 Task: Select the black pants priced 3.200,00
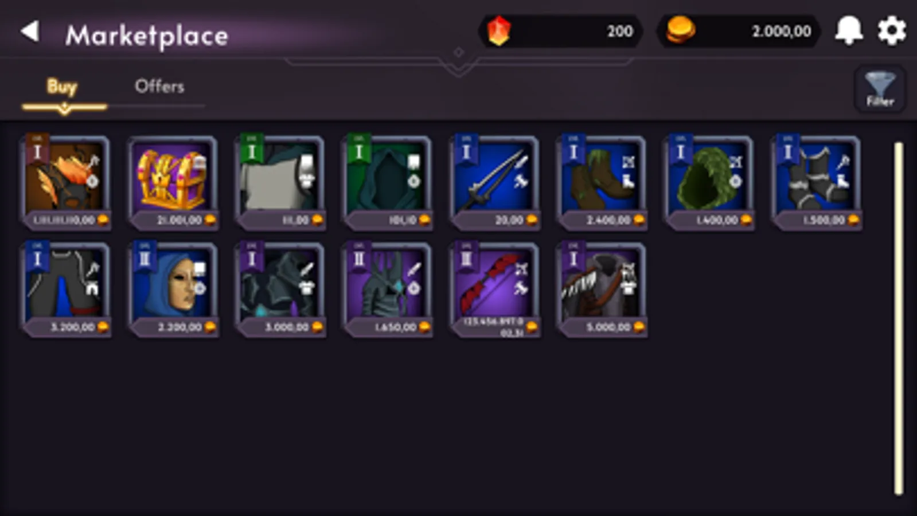tap(65, 290)
